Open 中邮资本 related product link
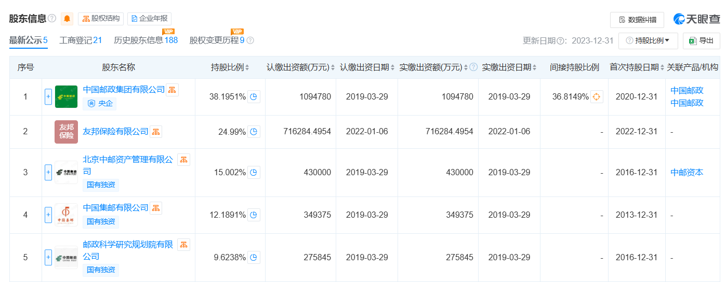 (x=687, y=172)
